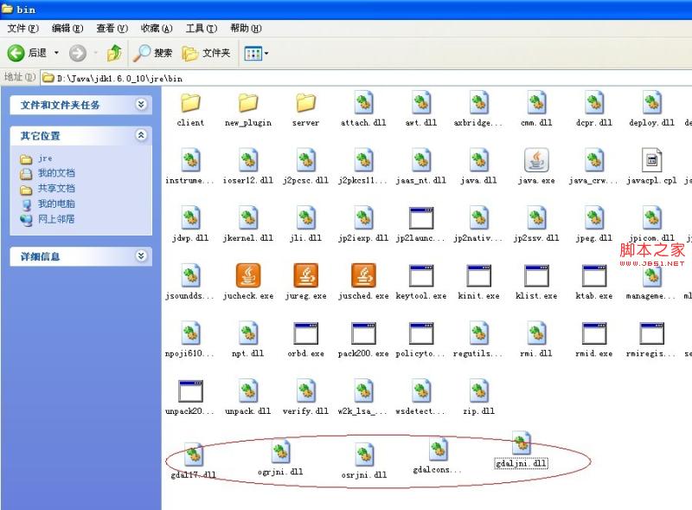The image size is (692, 510).
Task: Open the 收藏(A) menu
Action: [x=157, y=29]
